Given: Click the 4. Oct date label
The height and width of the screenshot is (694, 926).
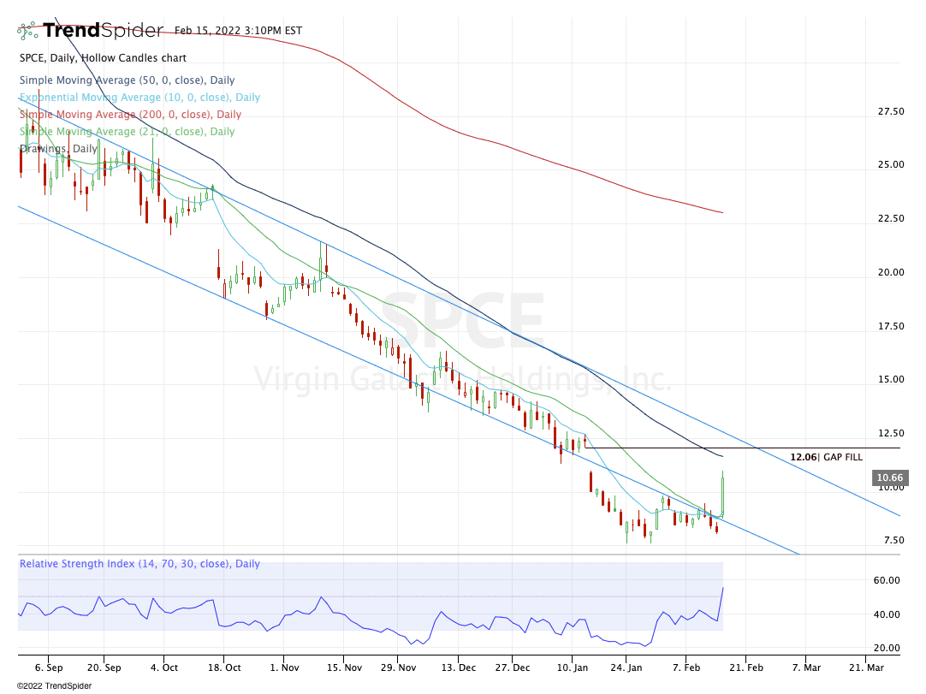Looking at the screenshot, I should click(164, 667).
